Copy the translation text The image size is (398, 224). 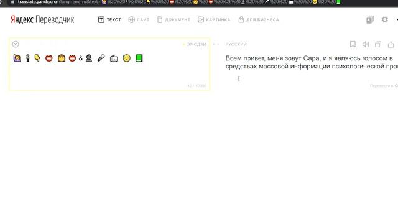coord(378,44)
